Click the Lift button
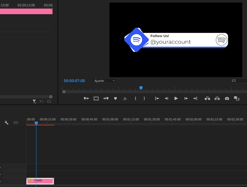247x187 pixels. click(x=207, y=98)
